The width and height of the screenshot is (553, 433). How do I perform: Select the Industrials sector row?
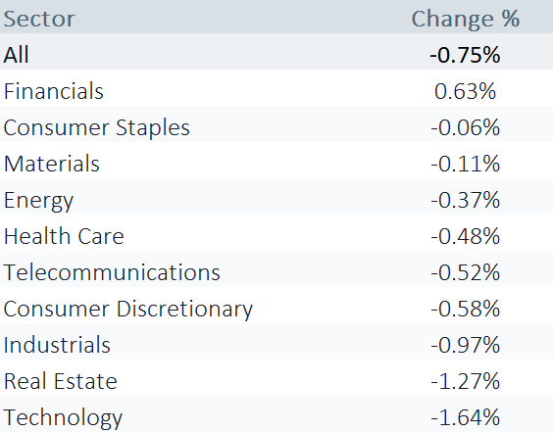pyautogui.click(x=276, y=342)
